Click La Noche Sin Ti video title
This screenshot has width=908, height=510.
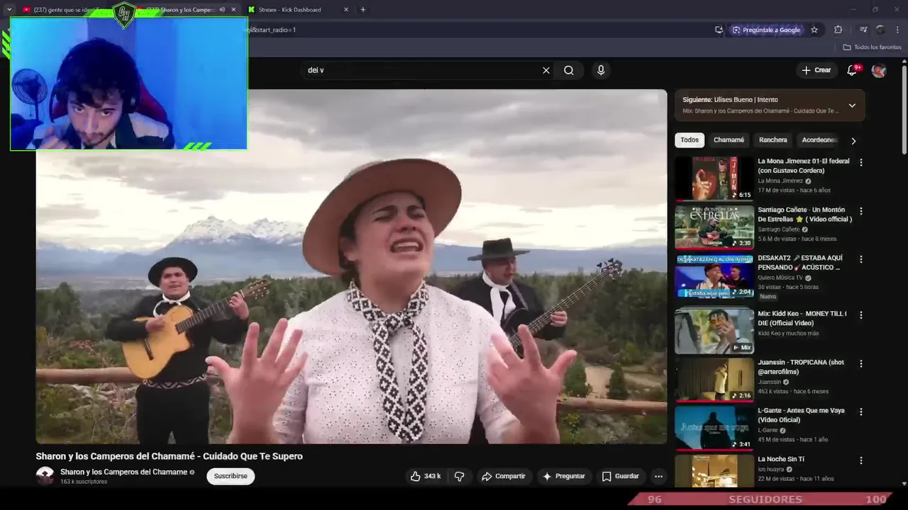click(x=780, y=459)
